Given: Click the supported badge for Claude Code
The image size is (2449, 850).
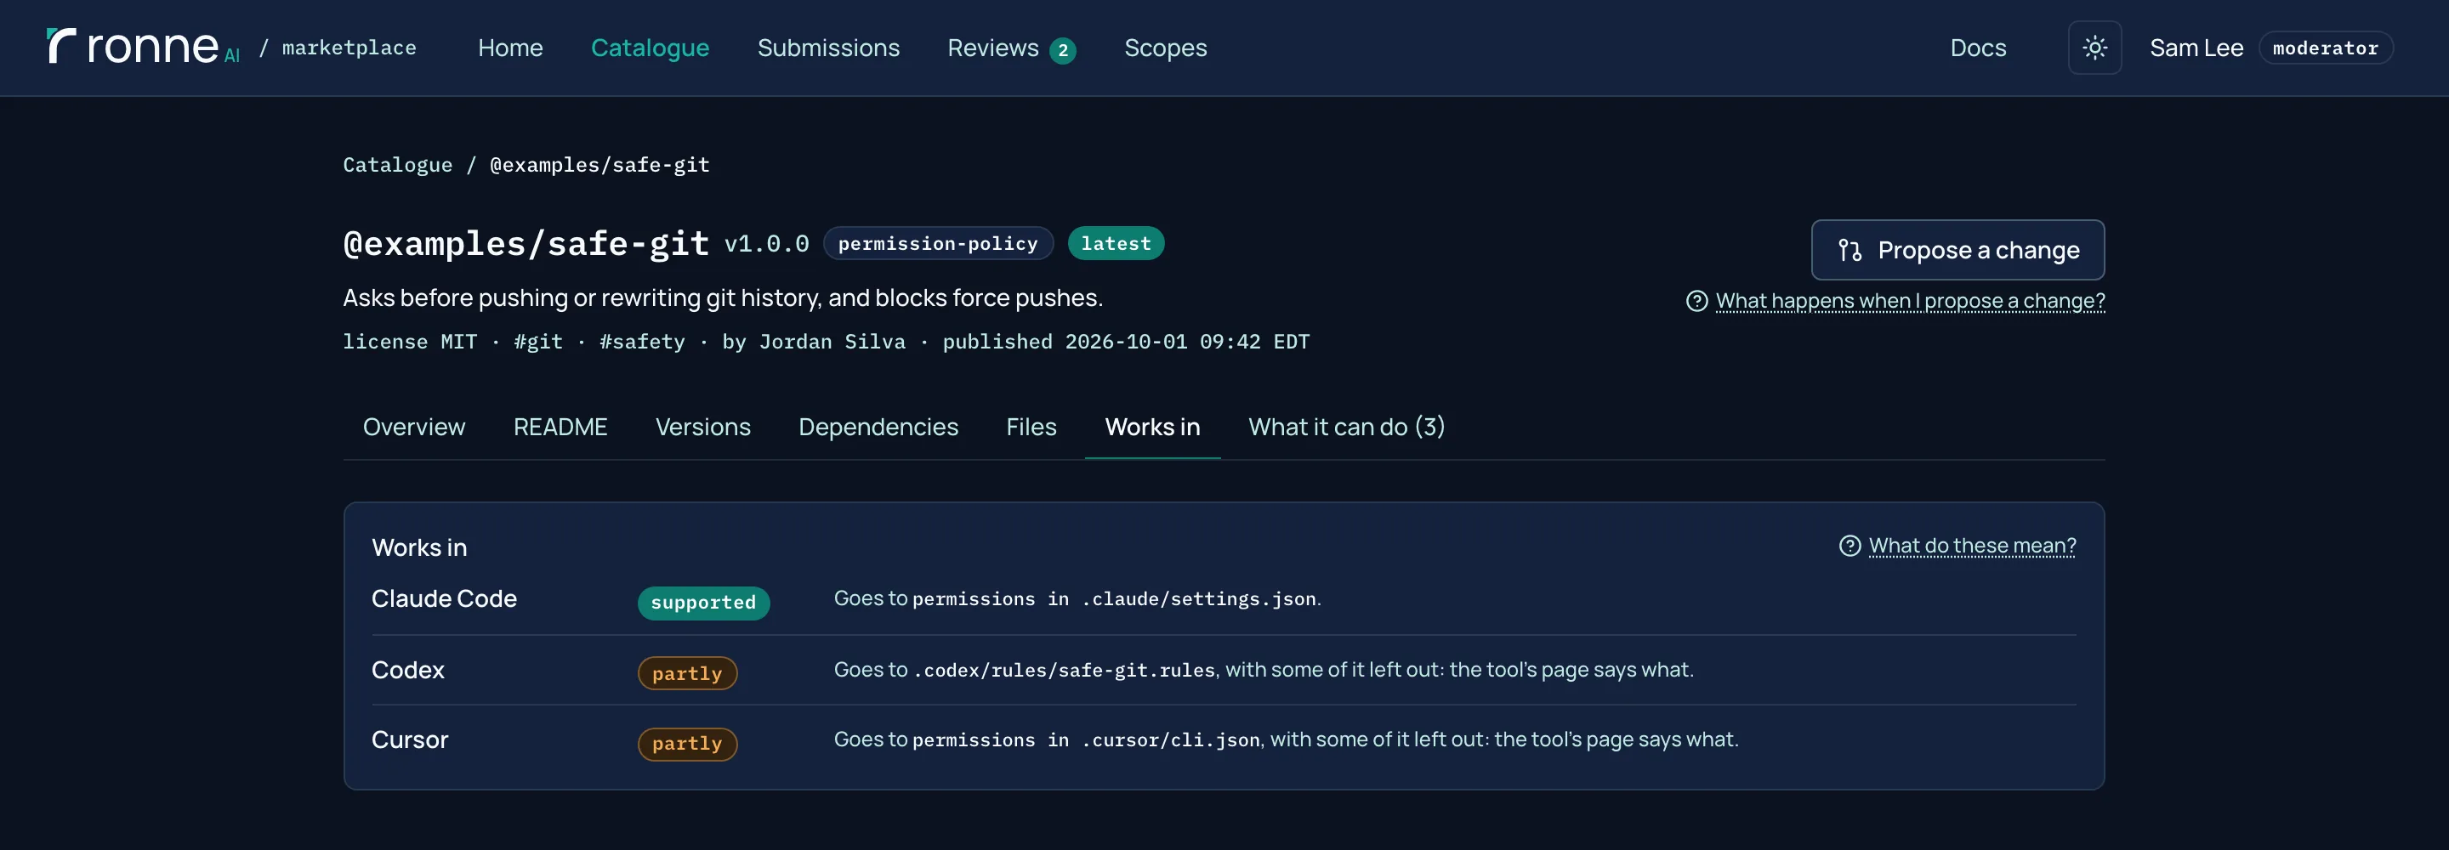Looking at the screenshot, I should (702, 603).
